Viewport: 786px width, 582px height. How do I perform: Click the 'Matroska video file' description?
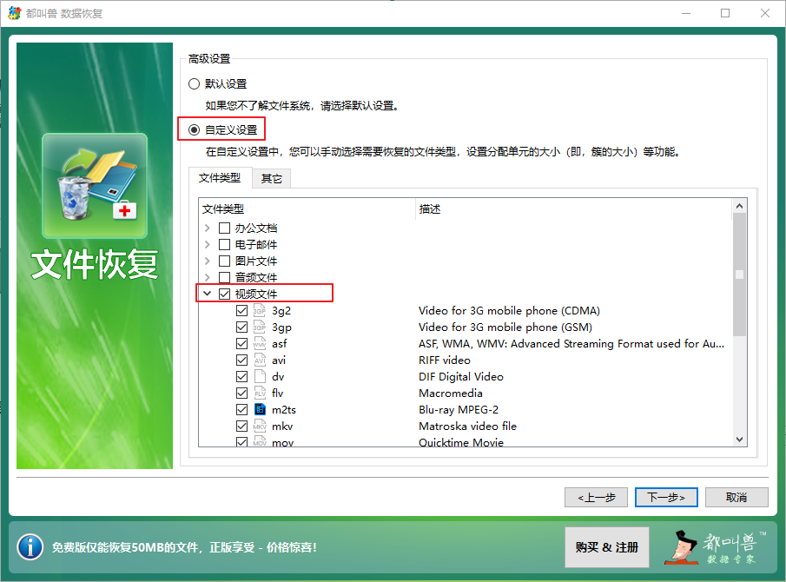[467, 427]
